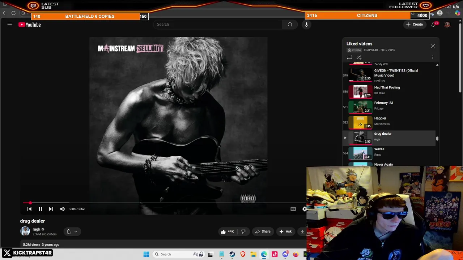Open the mgk channel name link
The width and height of the screenshot is (463, 260).
pyautogui.click(x=37, y=229)
